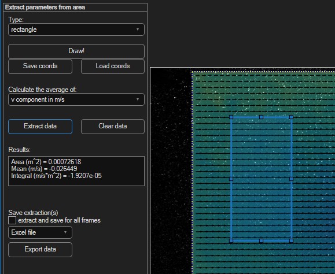Click bottom-right handle of blue rectangle
This screenshot has height=274, width=335.
pyautogui.click(x=291, y=241)
